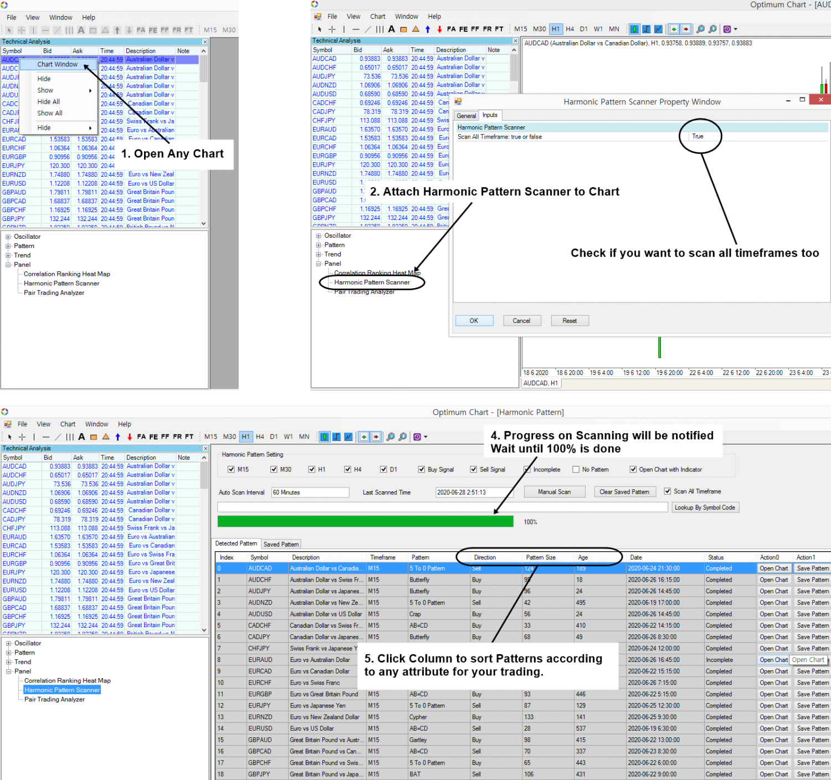This screenshot has width=831, height=780.
Task: Select the Fibonacci Arc (FA) tool
Action: point(142,436)
